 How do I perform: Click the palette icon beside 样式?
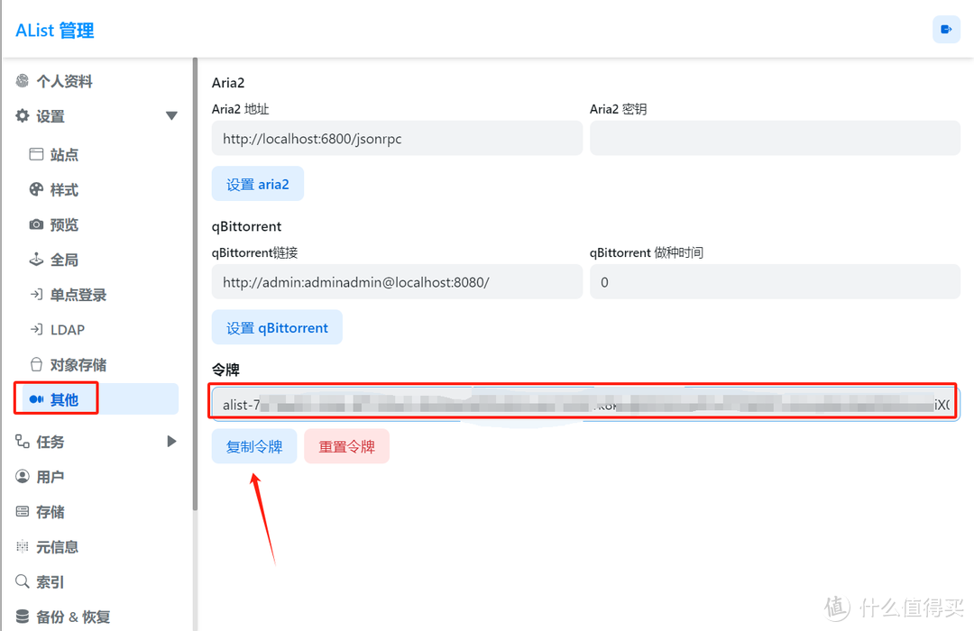37,189
